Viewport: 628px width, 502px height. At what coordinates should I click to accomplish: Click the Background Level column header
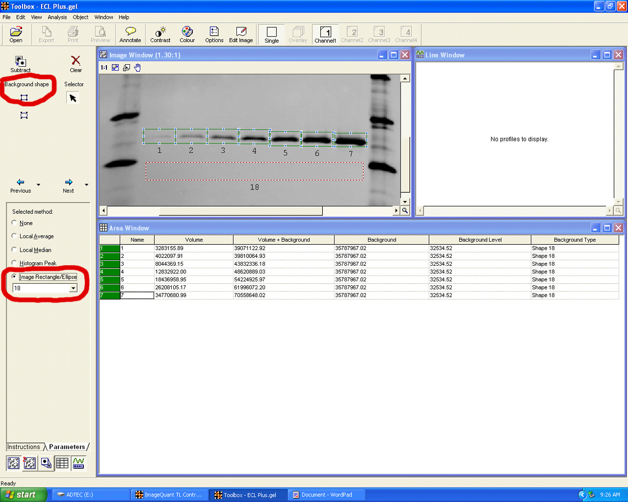480,240
